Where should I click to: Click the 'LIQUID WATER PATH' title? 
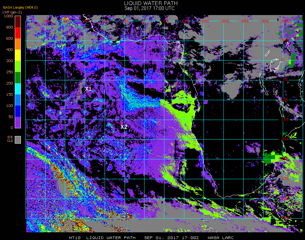tap(151, 3)
